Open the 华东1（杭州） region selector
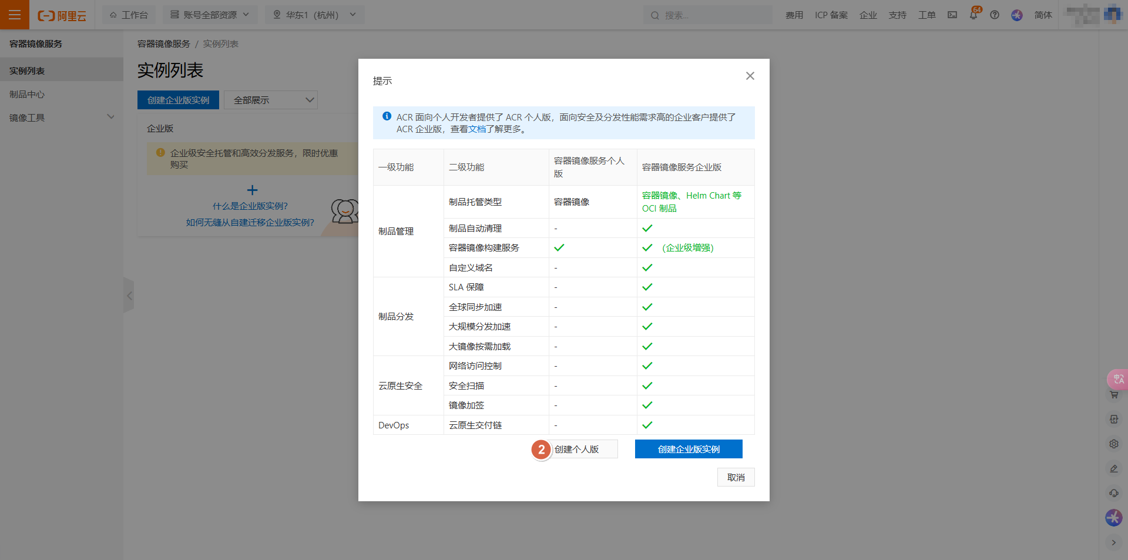Image resolution: width=1128 pixels, height=560 pixels. pos(314,15)
